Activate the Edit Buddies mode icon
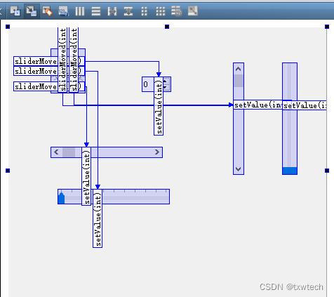Image resolution: width=334 pixels, height=297 pixels. [47, 11]
